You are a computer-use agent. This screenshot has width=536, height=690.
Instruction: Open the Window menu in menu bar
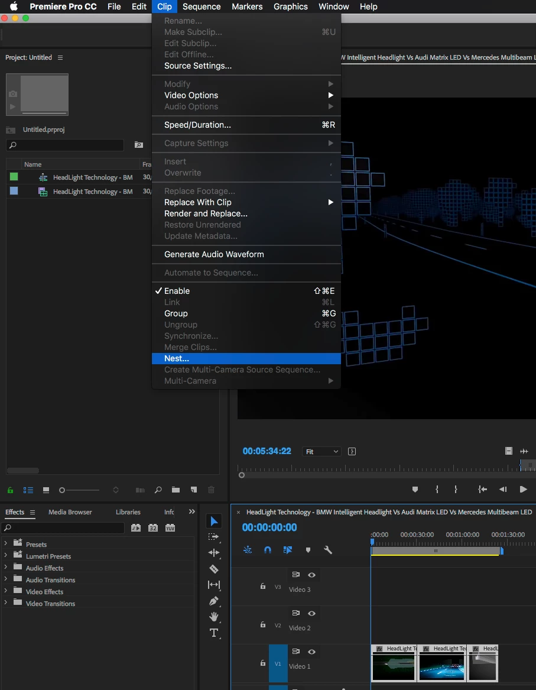point(334,7)
